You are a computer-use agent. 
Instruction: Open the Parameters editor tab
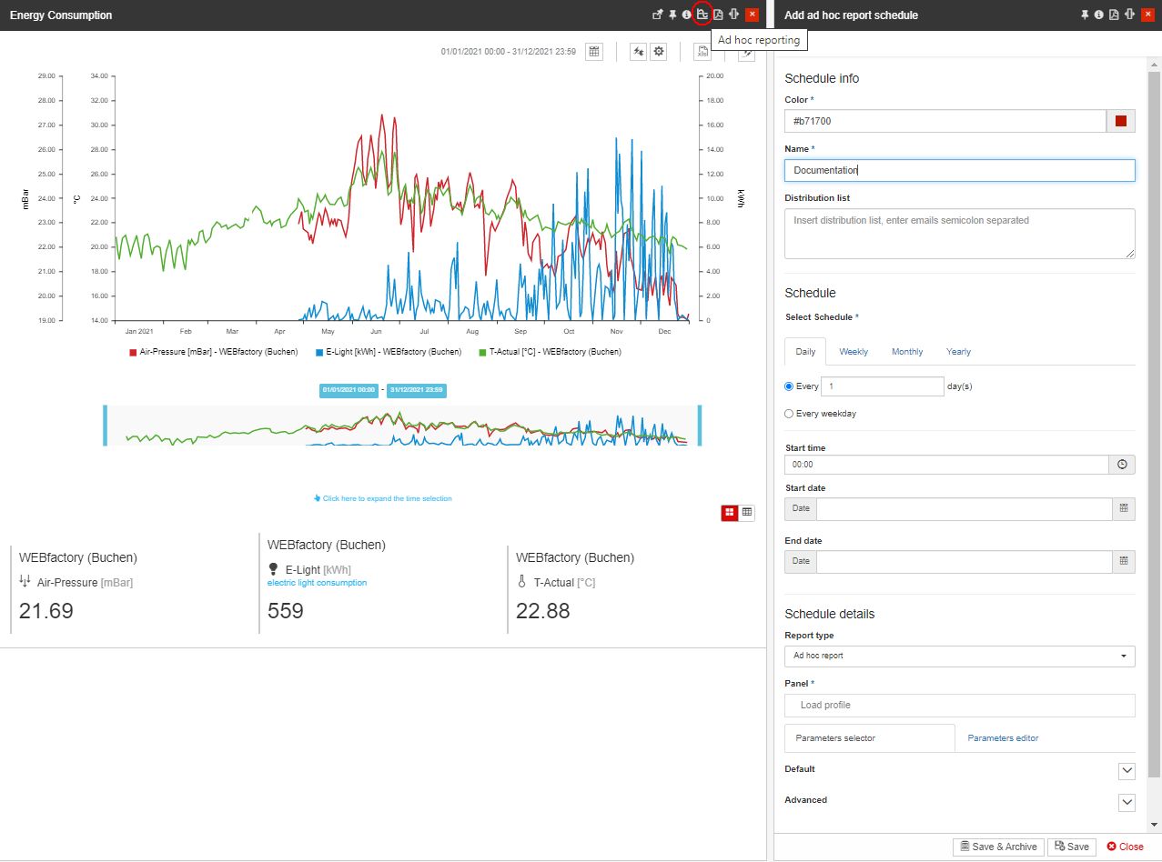(1003, 738)
